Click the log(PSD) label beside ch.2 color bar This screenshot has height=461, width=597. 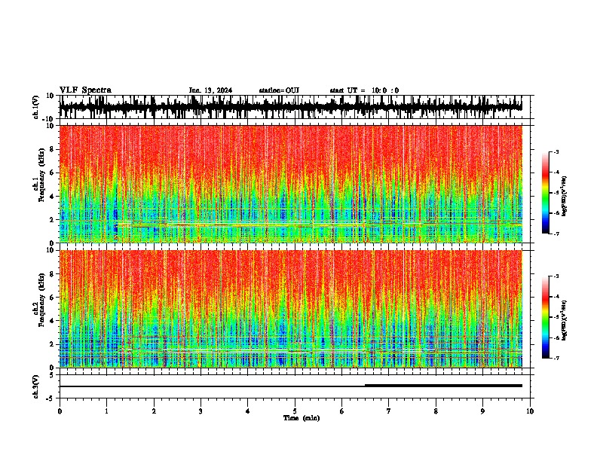coord(564,320)
